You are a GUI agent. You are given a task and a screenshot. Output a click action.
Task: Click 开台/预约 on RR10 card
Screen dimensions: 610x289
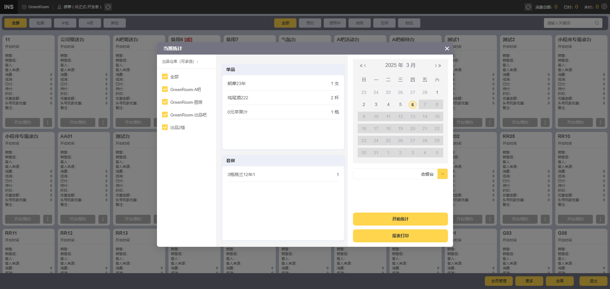(x=575, y=219)
